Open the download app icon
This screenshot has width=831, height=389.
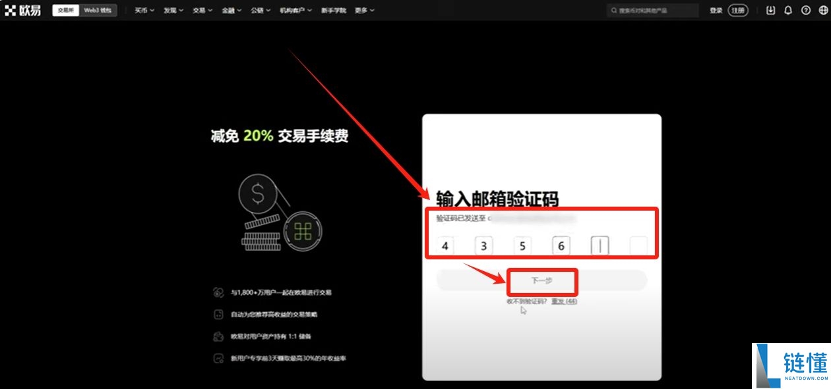[771, 11]
